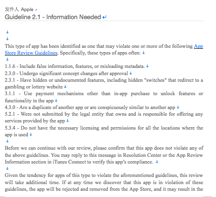
Task: Click the line-break arrow after "misleading metadata."
Action: click(x=147, y=66)
